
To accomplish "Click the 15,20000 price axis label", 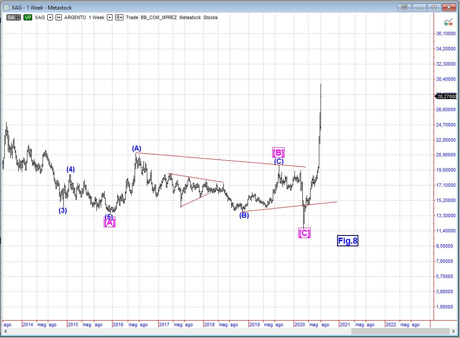I will coord(446,200).
